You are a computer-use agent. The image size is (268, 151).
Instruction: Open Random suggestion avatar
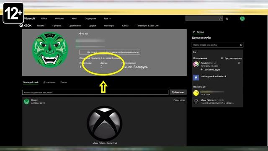(x=196, y=64)
